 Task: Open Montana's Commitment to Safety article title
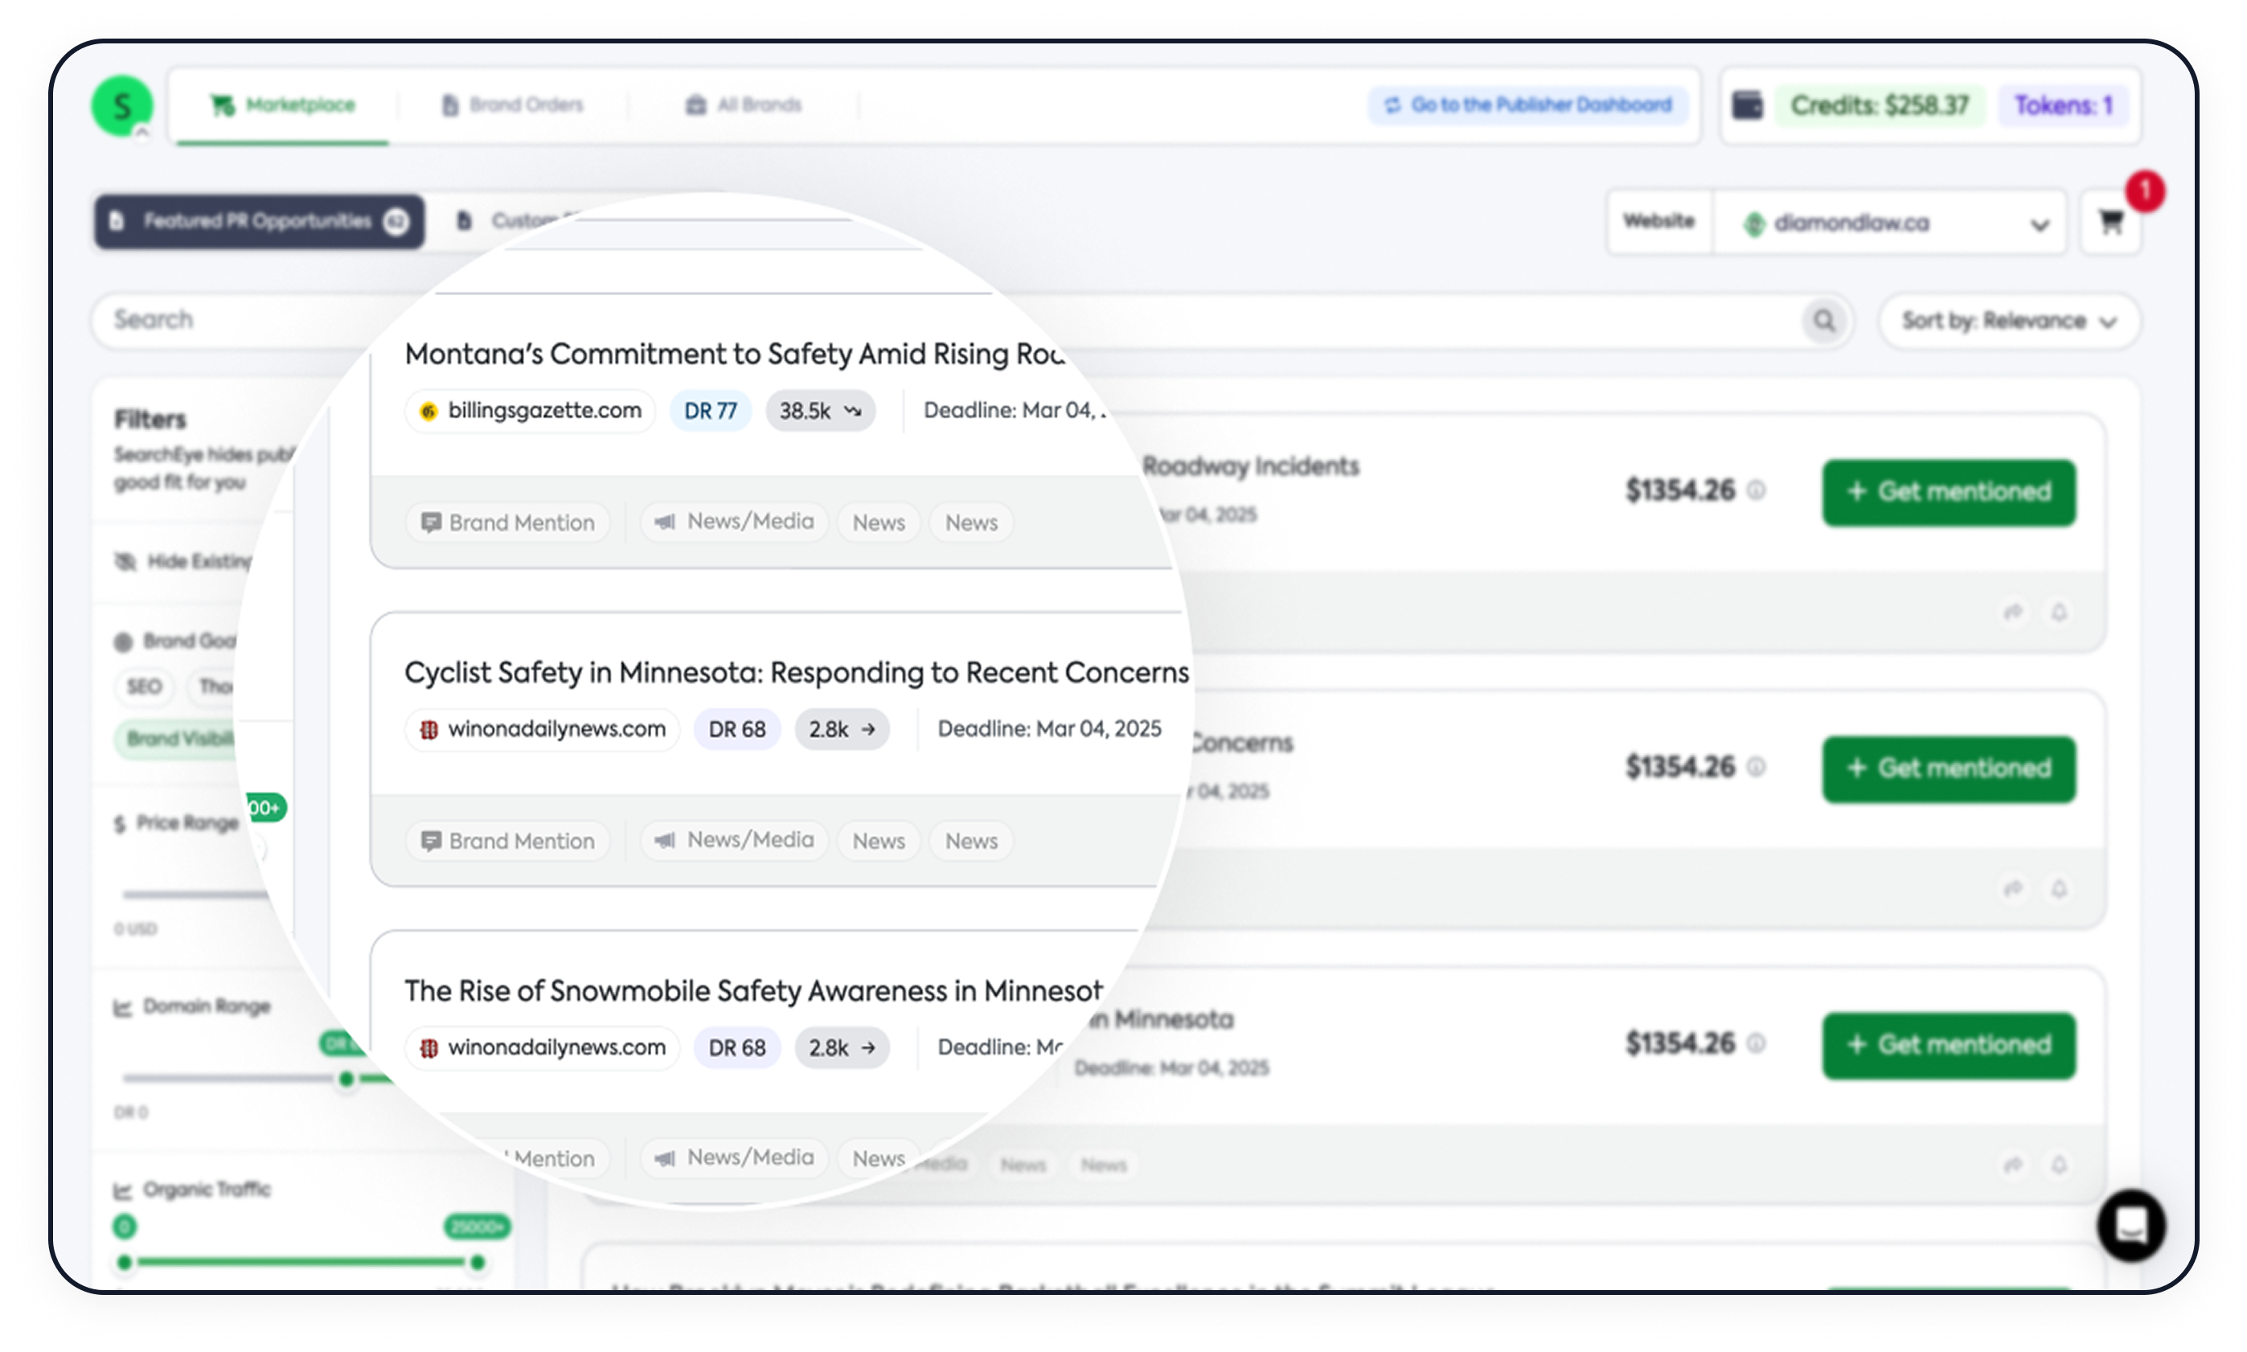pyautogui.click(x=735, y=354)
